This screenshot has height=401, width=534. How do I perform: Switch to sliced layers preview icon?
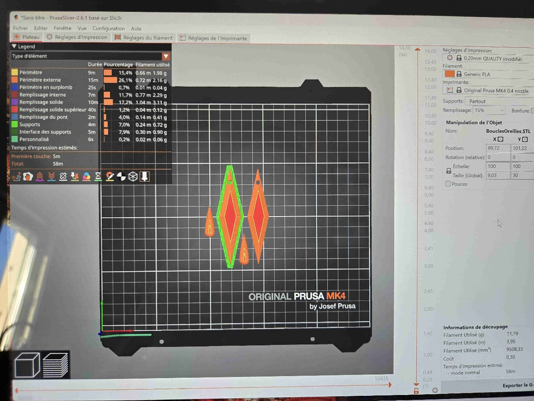click(55, 365)
